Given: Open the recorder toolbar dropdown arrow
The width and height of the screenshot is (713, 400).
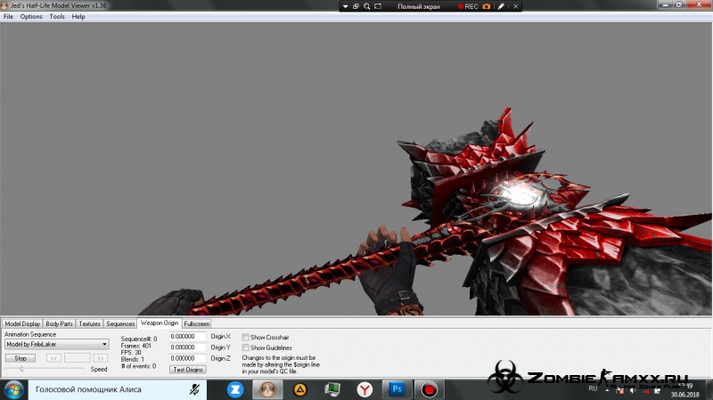Looking at the screenshot, I should pyautogui.click(x=345, y=6).
